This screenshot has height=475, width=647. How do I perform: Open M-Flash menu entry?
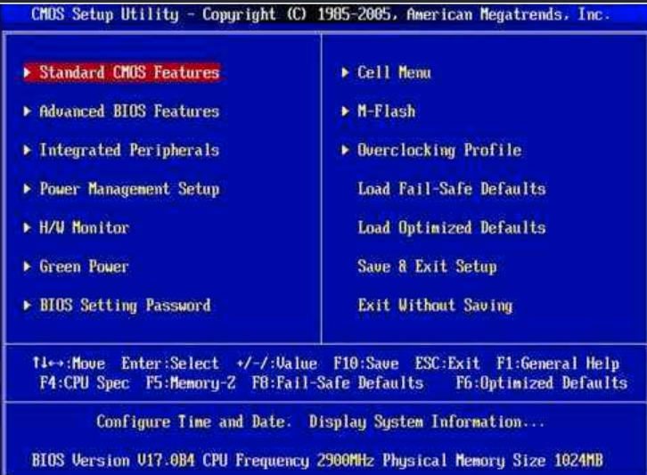(386, 111)
